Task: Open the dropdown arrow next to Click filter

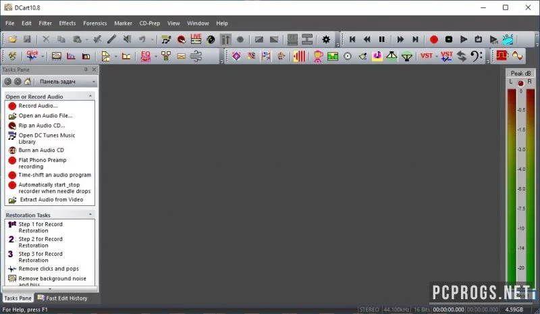Action: point(43,56)
